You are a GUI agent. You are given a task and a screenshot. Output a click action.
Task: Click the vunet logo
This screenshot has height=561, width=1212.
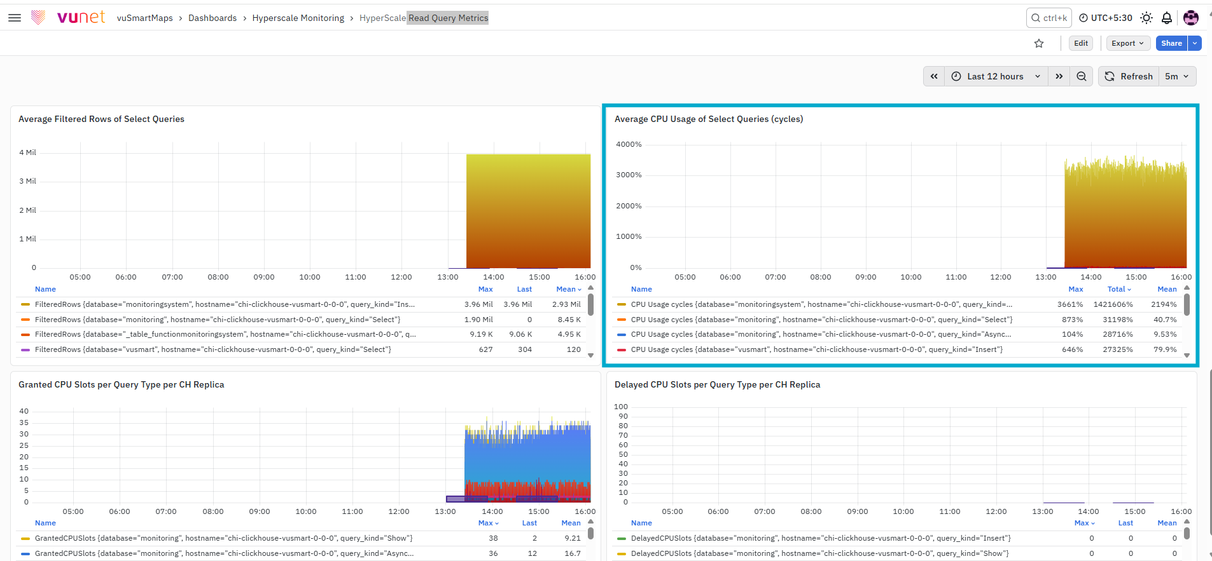68,18
